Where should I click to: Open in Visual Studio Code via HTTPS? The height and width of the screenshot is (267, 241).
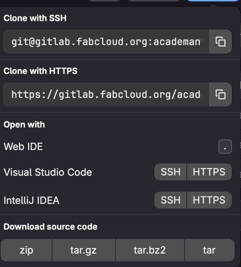point(209,172)
